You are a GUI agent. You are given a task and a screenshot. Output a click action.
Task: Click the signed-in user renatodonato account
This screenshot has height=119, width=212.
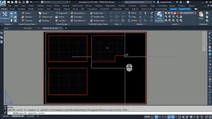[166, 2]
